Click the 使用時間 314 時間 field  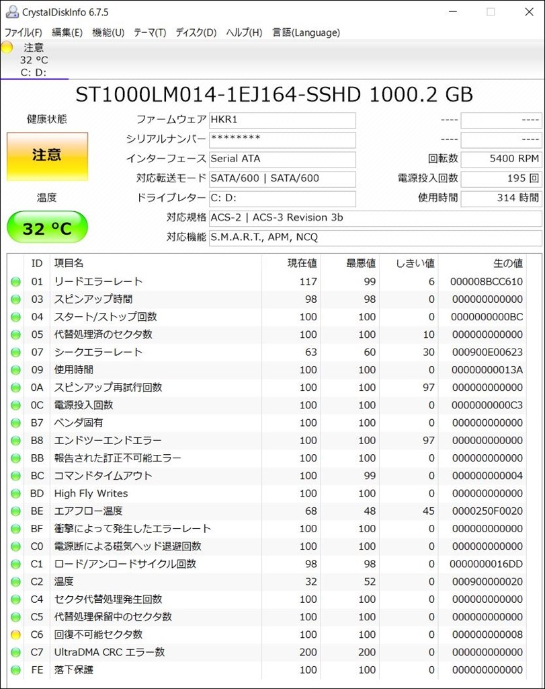tap(501, 198)
